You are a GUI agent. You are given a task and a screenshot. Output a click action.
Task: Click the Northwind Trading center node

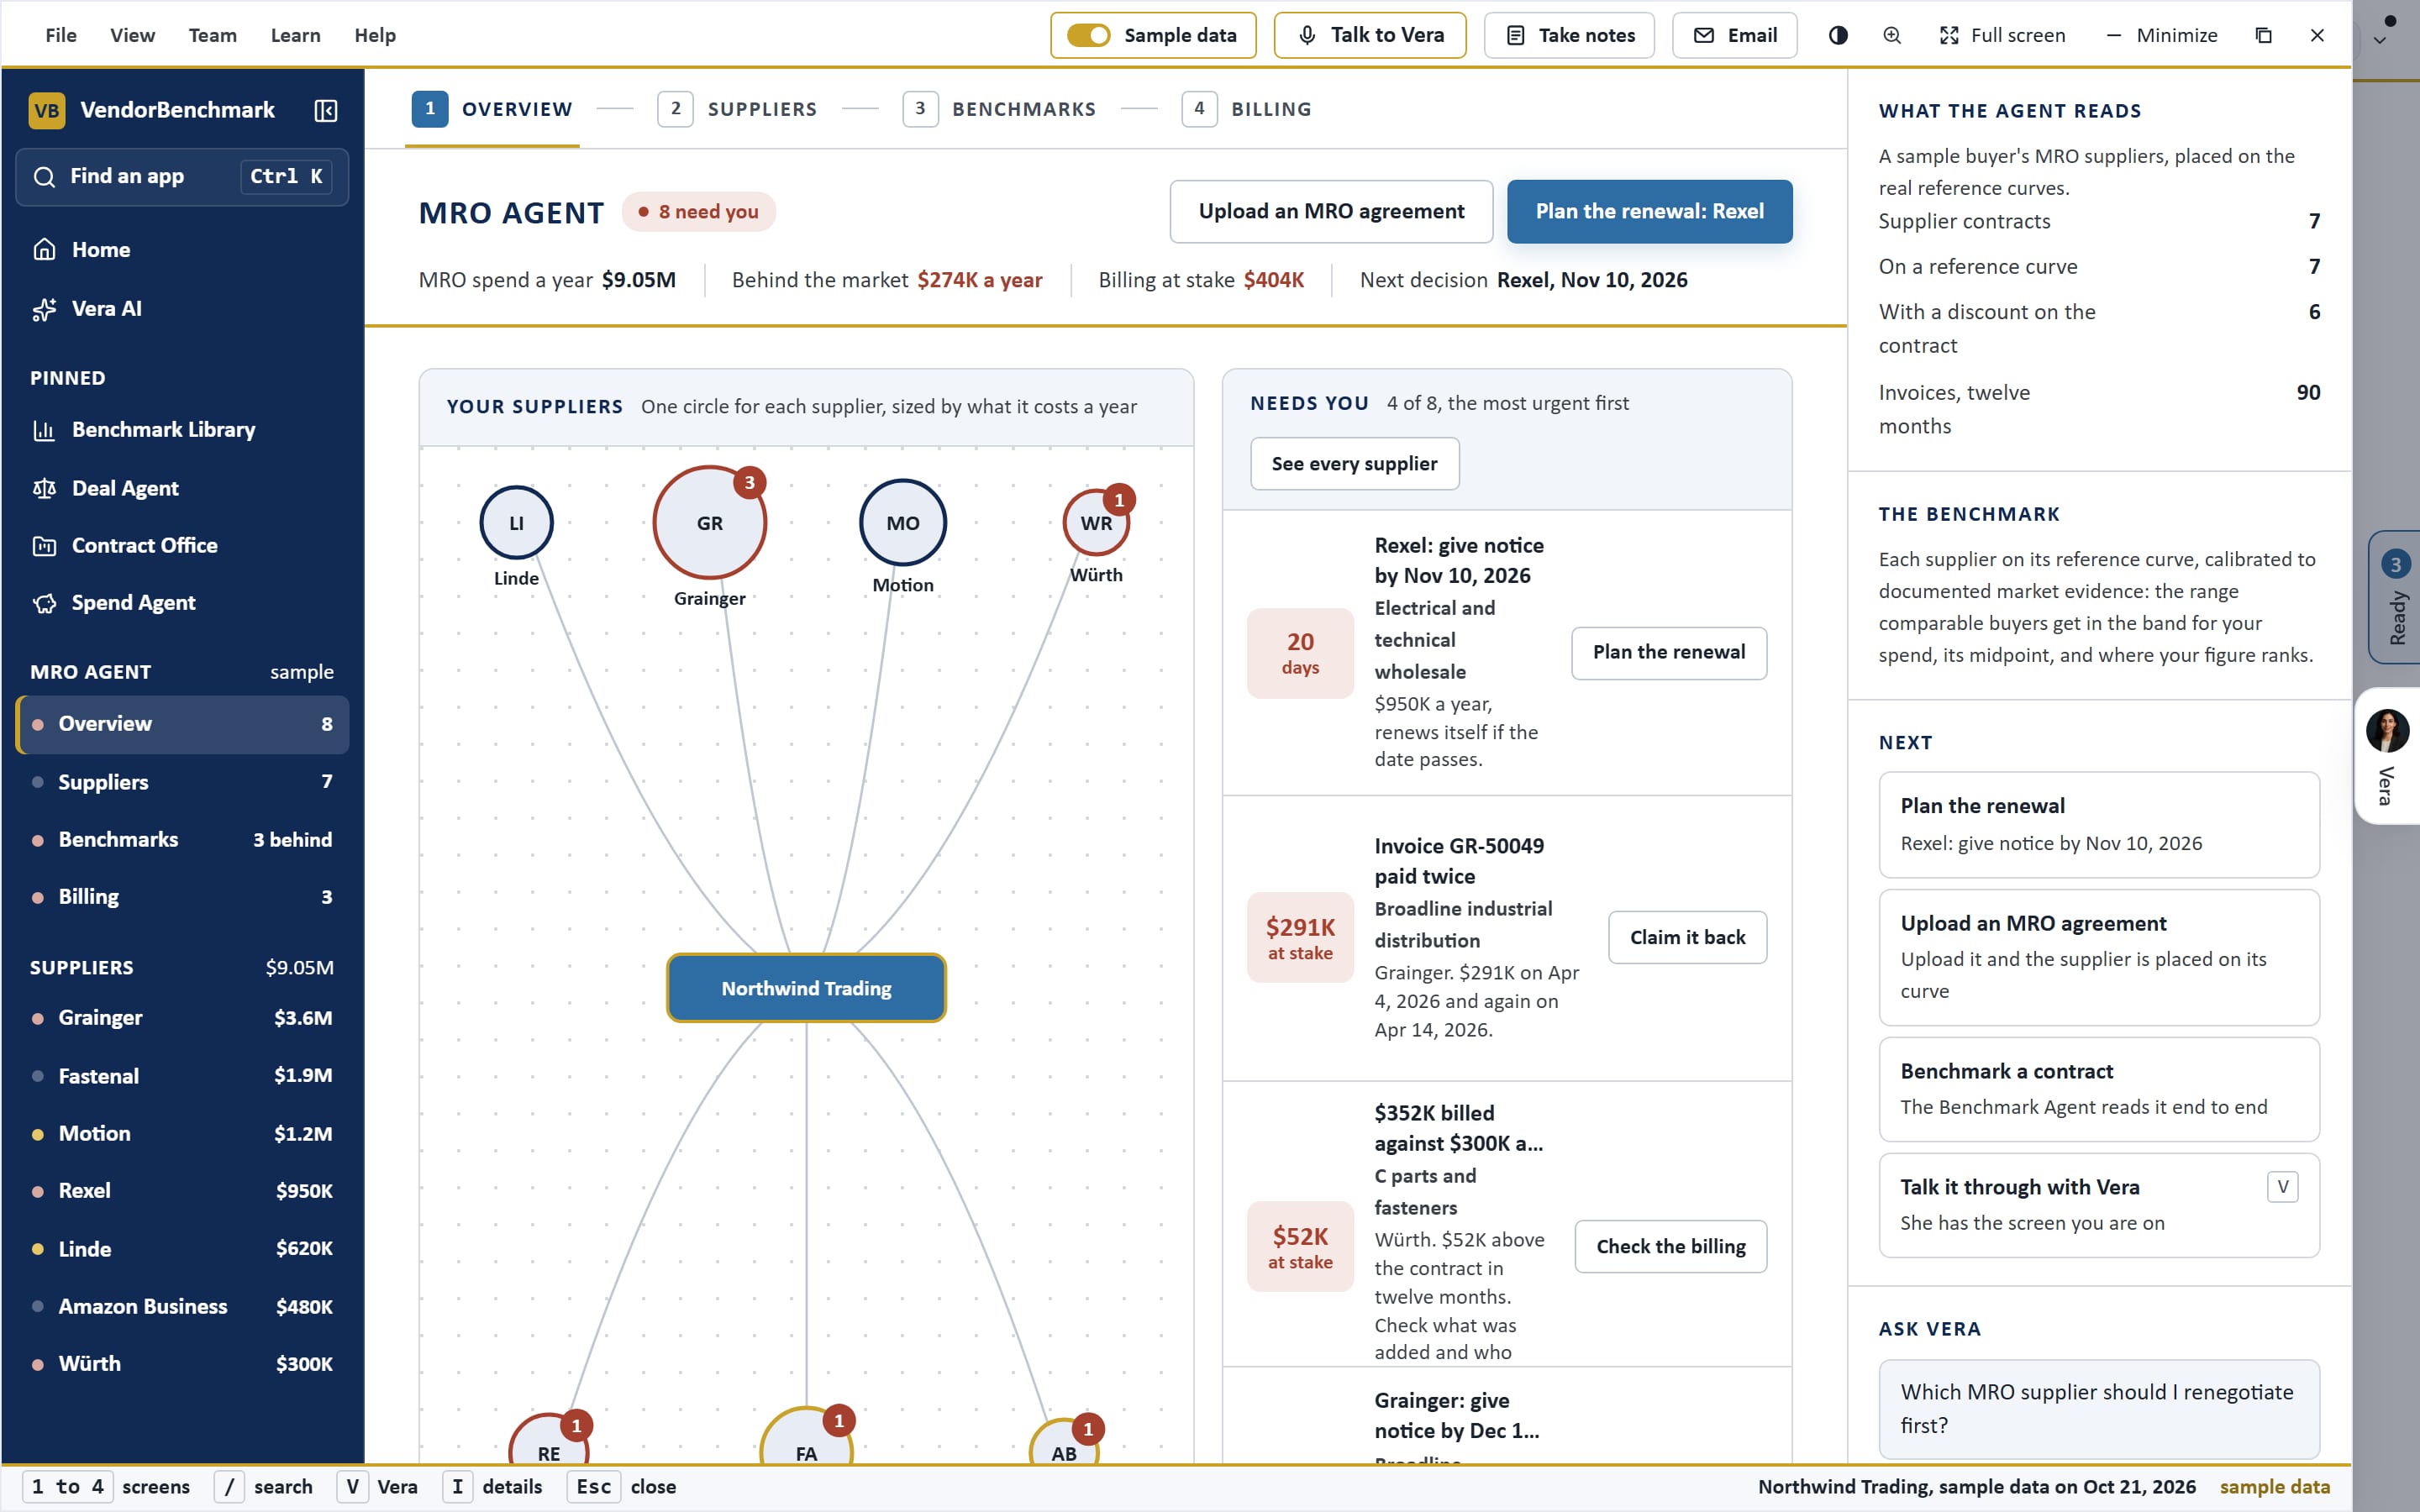(x=806, y=988)
